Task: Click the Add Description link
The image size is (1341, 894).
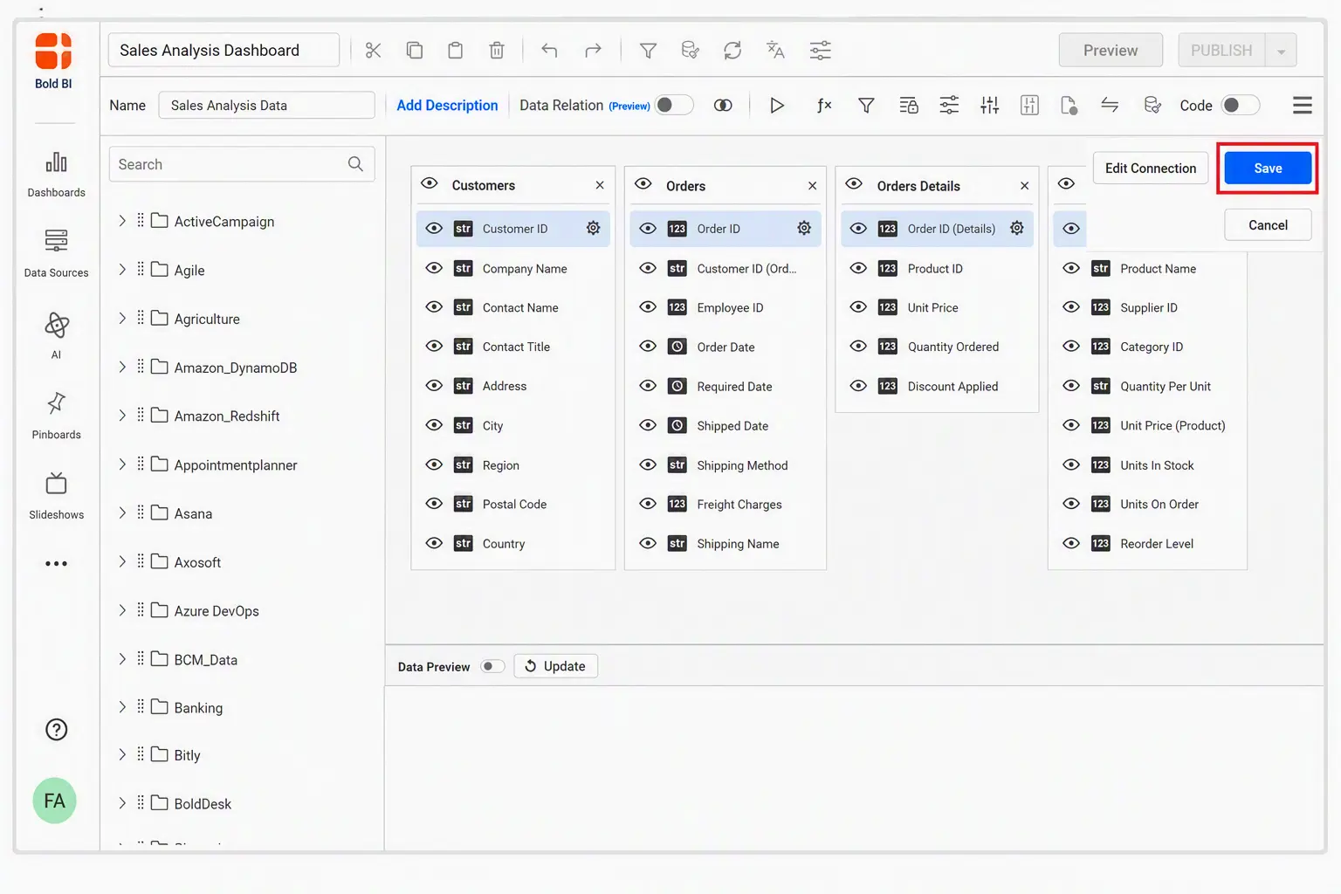Action: click(x=447, y=106)
